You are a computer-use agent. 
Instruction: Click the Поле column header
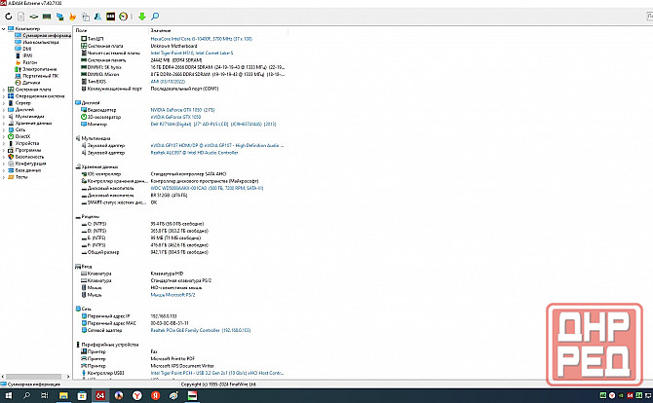[82, 30]
